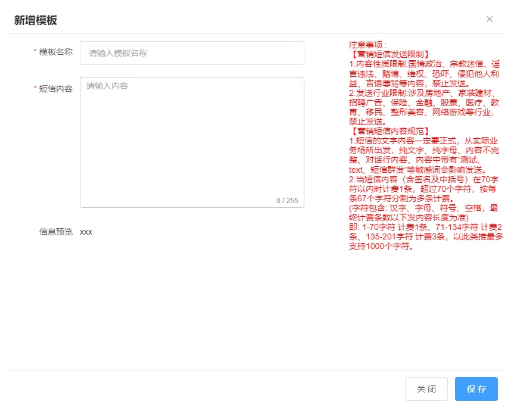
Task: Click the 模板名称 input field
Action: (192, 53)
